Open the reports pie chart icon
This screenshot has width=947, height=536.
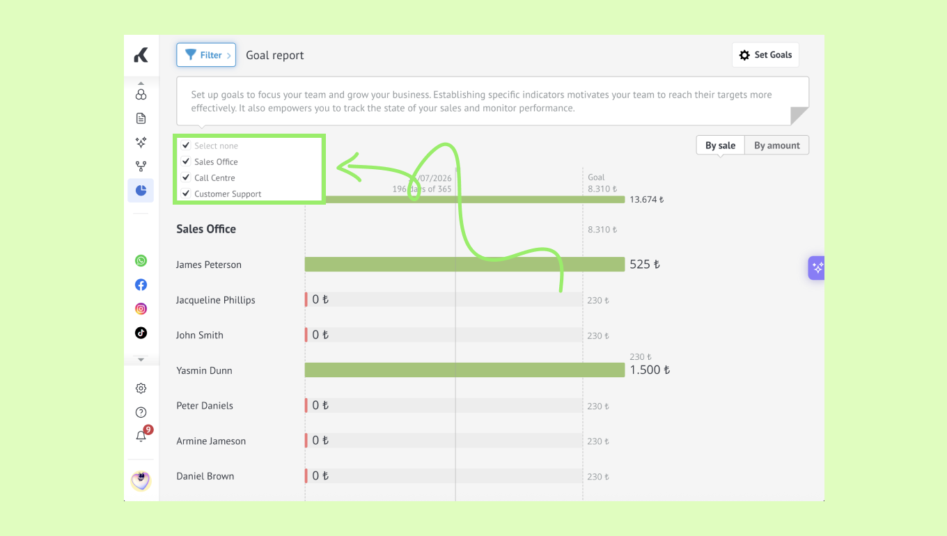[141, 190]
